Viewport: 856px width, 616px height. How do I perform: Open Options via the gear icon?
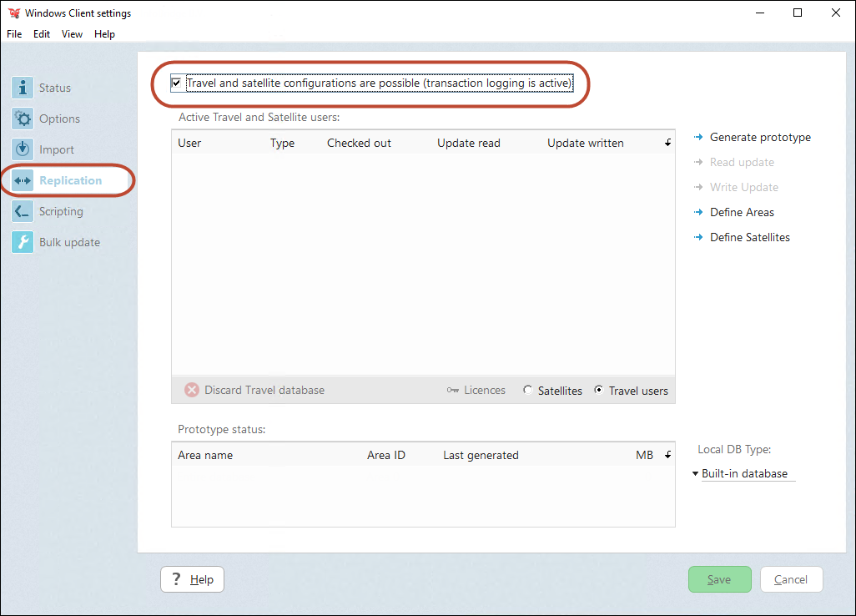pos(22,118)
